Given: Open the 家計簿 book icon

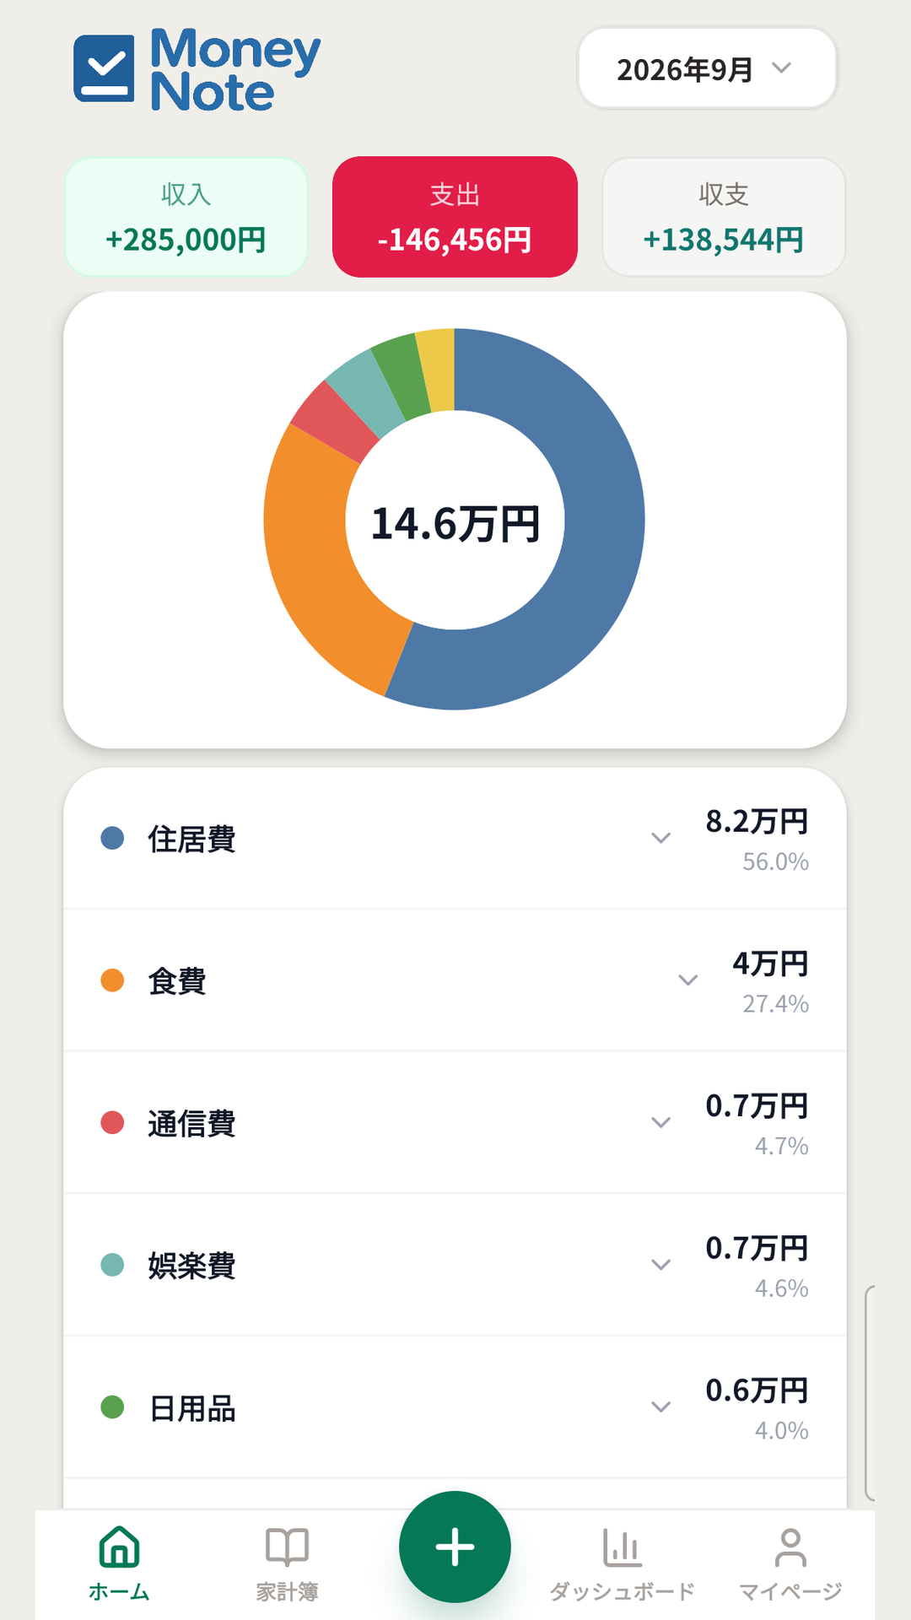Looking at the screenshot, I should click(x=287, y=1547).
